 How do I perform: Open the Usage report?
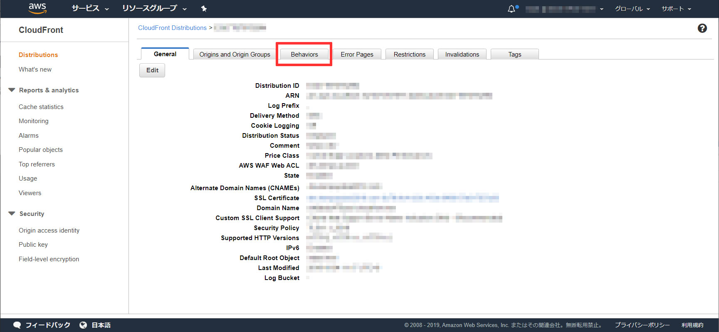(x=28, y=178)
